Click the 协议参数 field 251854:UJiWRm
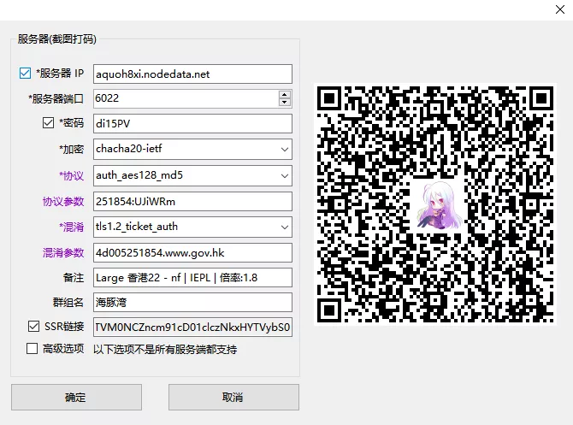The image size is (573, 425). point(192,201)
